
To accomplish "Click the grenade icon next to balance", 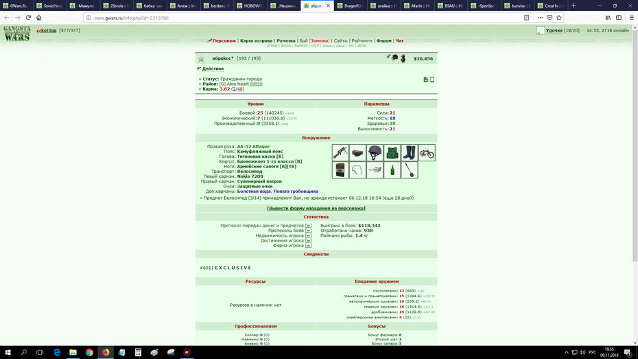I will click(x=403, y=58).
